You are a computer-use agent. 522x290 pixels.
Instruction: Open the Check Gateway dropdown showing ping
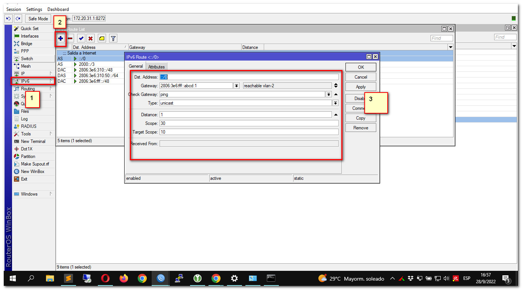pyautogui.click(x=329, y=94)
